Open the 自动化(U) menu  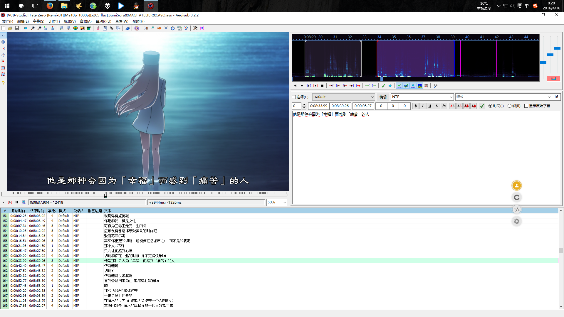tap(103, 21)
